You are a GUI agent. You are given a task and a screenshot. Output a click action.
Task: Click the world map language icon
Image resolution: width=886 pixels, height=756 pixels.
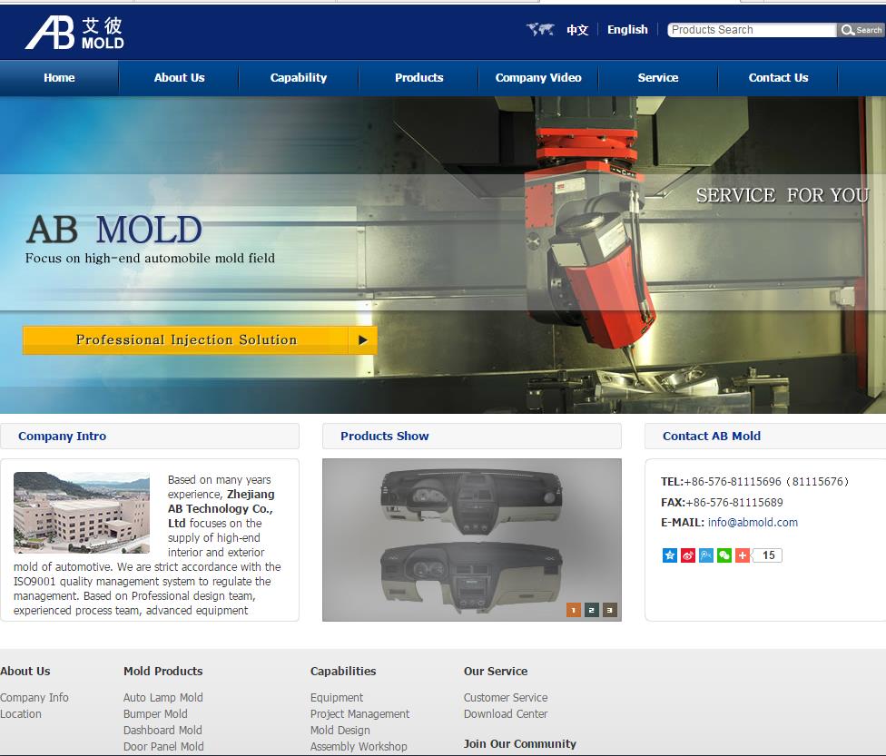540,29
